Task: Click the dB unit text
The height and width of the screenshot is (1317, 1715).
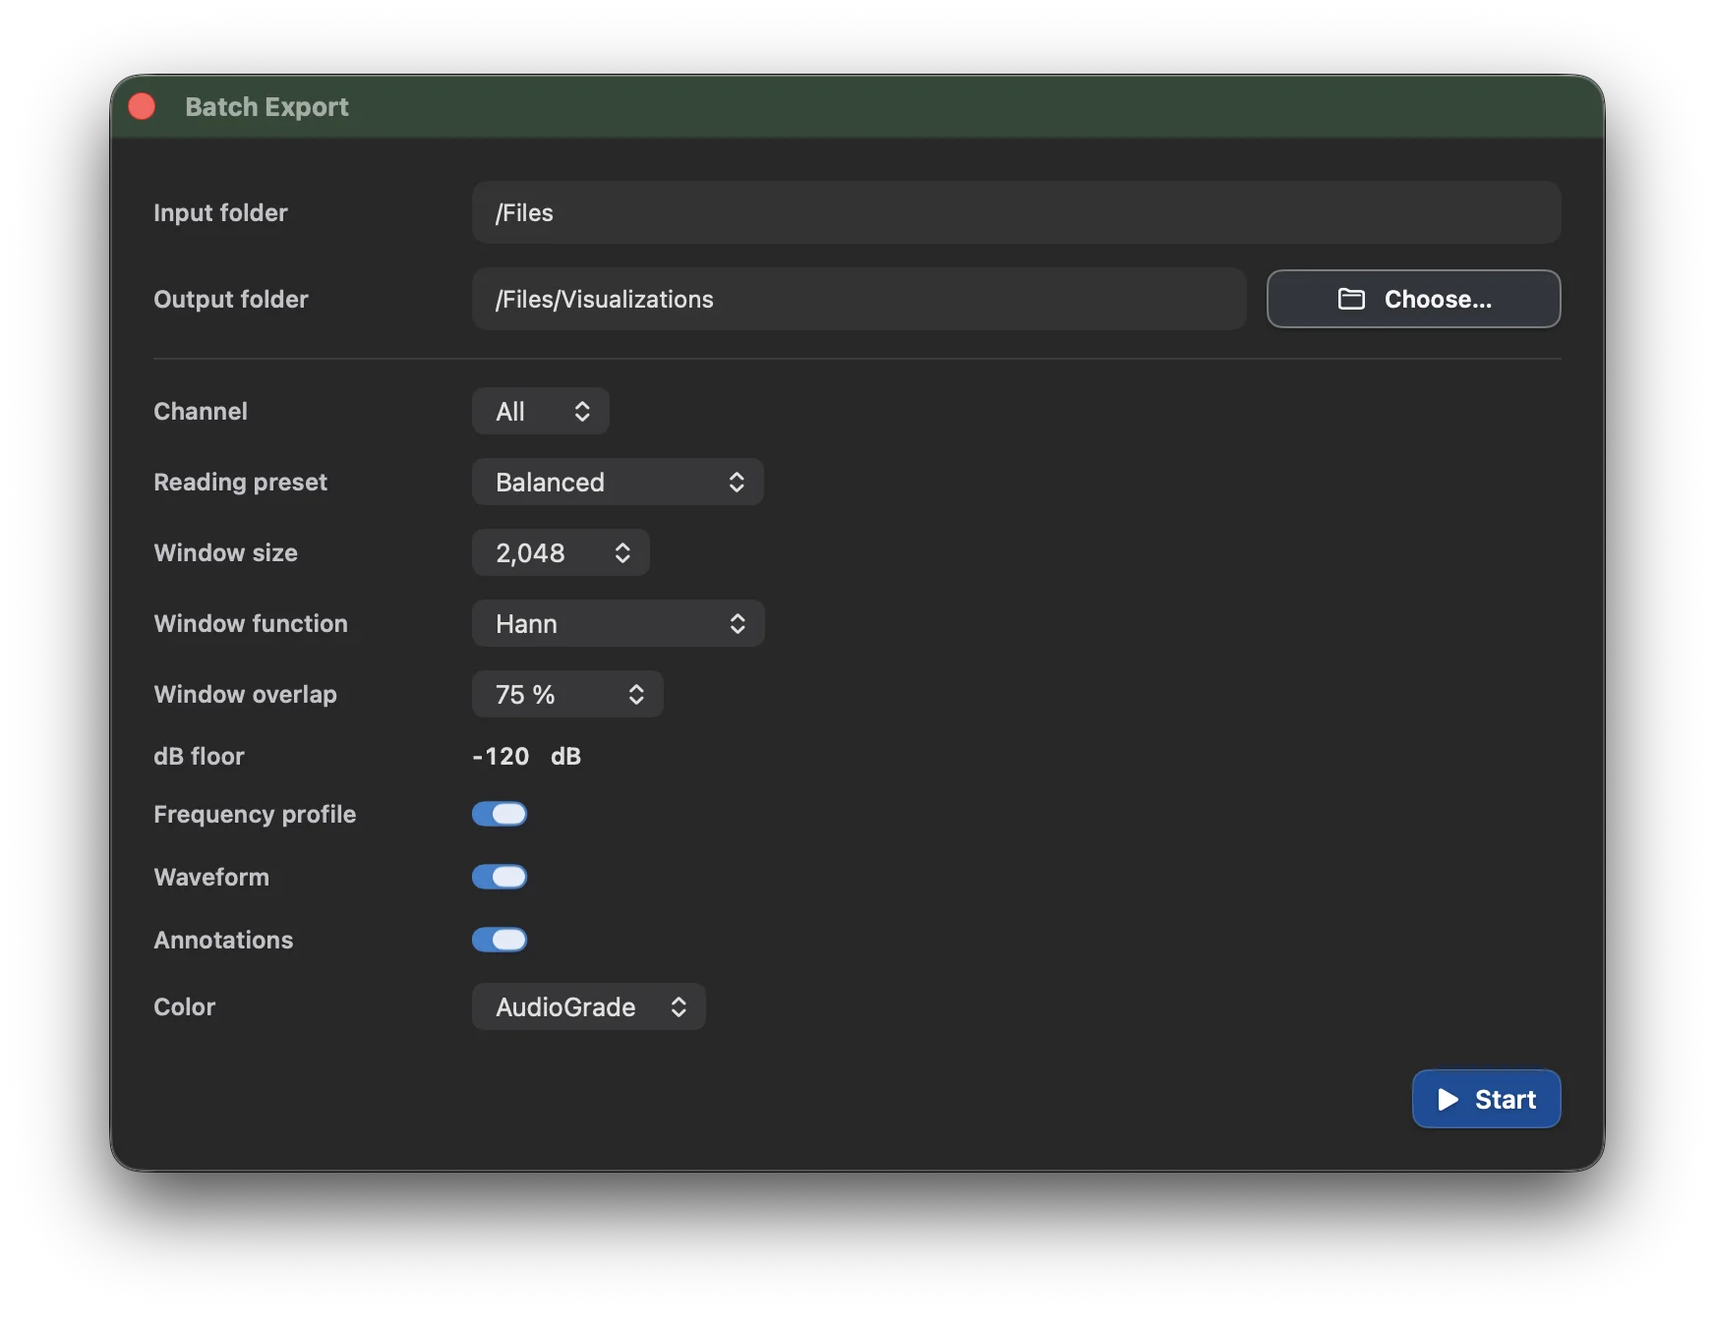Action: tap(565, 756)
